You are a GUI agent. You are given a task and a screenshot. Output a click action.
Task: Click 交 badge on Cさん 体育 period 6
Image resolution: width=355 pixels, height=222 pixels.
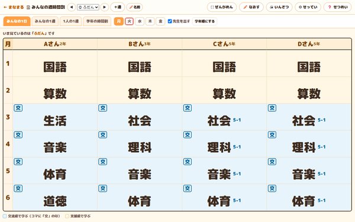[187, 188]
